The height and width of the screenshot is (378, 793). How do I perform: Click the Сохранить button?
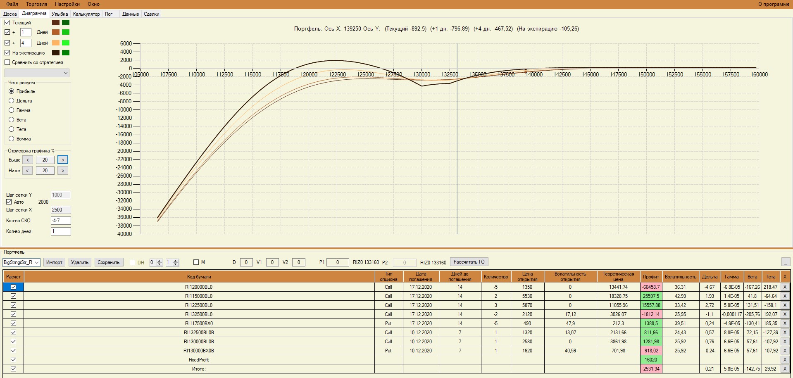pos(109,262)
